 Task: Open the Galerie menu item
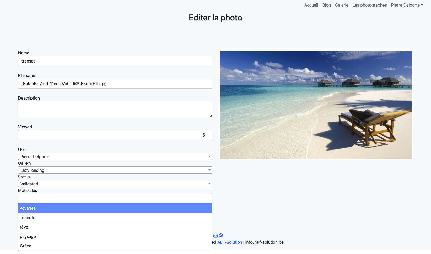342,5
